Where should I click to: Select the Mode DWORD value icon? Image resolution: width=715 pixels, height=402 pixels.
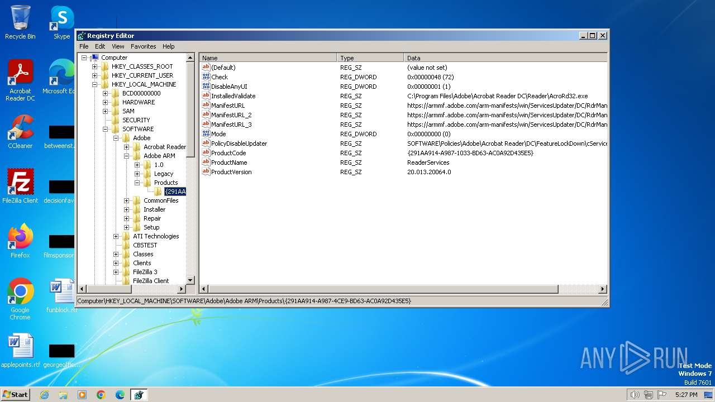206,134
